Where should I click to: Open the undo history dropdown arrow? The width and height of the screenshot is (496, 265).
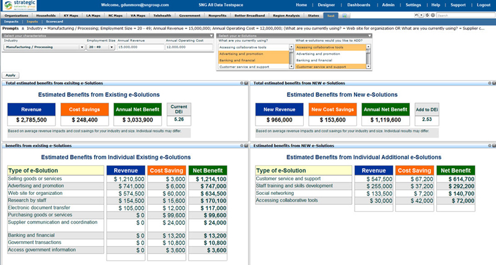pos(421,15)
